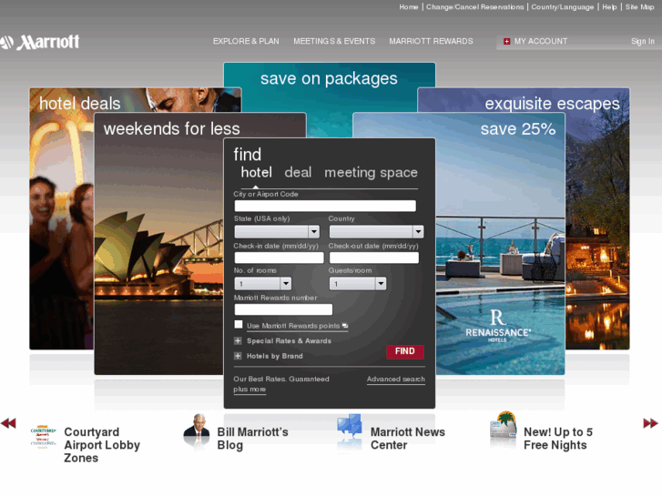Open the No. of rooms dropdown

coord(262,284)
